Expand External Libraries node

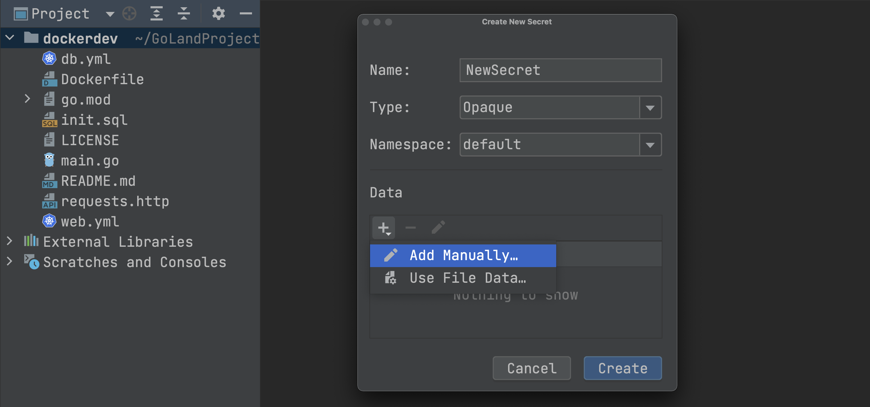click(x=10, y=241)
